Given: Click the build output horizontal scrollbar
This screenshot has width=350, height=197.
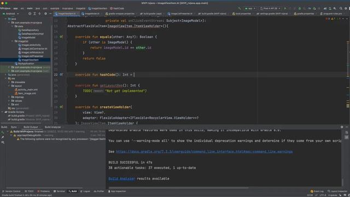Looking at the screenshot, I should point(179,188).
